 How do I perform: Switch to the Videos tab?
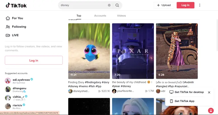[x=121, y=16]
